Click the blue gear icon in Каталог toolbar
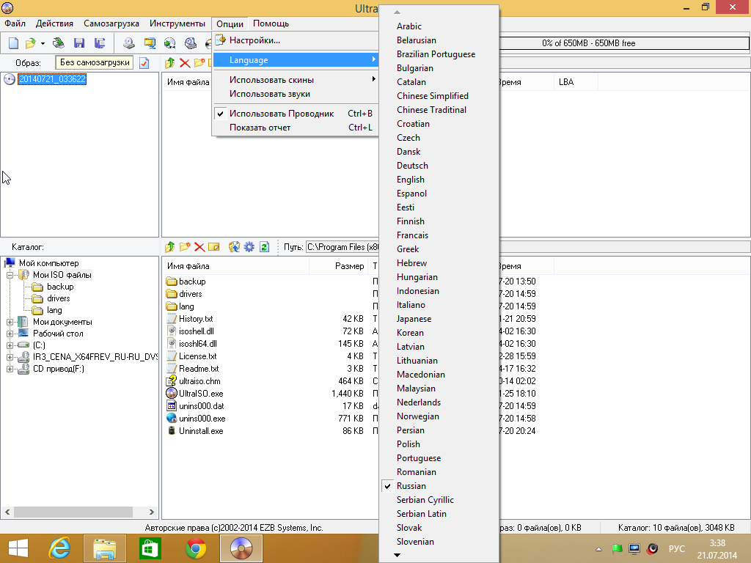This screenshot has width=751, height=563. (249, 247)
